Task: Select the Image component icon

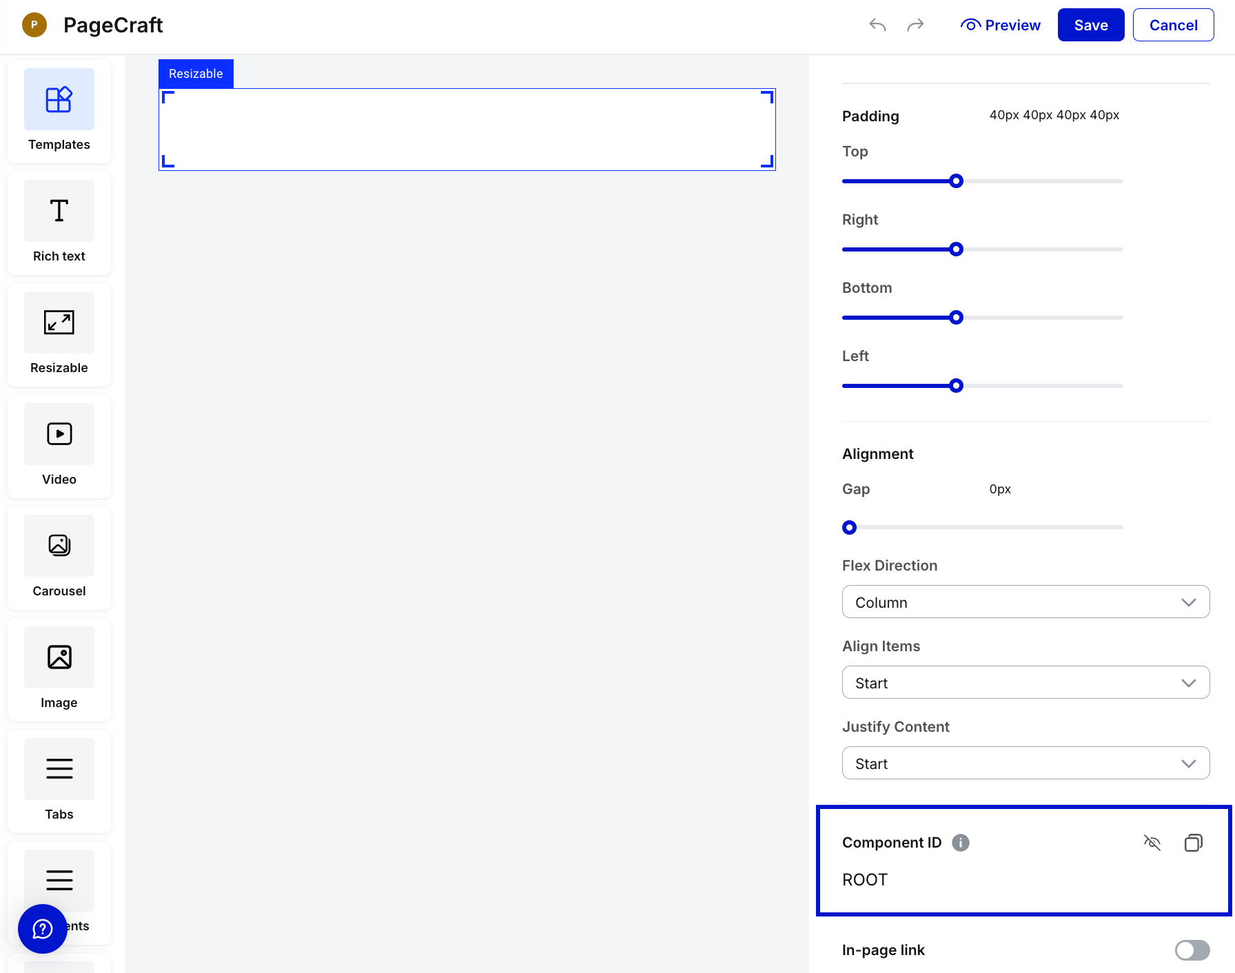Action: click(59, 658)
